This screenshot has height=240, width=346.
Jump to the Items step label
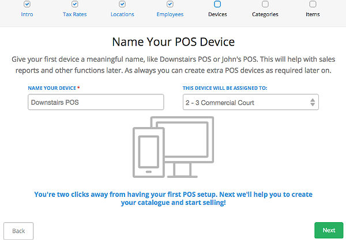point(313,14)
